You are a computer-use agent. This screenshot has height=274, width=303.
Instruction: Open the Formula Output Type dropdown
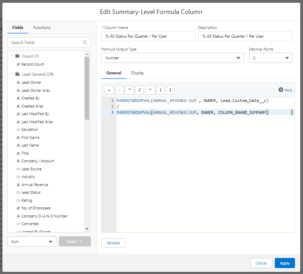[x=172, y=58]
